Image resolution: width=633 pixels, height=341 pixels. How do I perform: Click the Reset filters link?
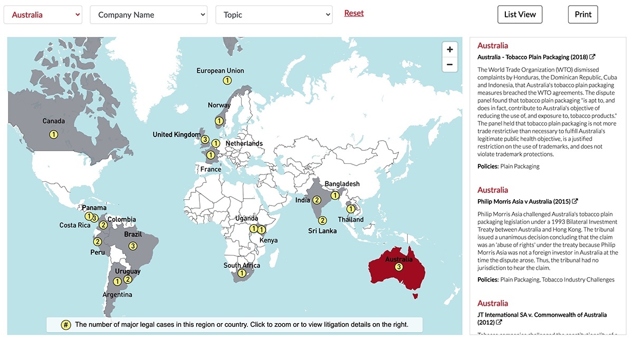click(354, 13)
